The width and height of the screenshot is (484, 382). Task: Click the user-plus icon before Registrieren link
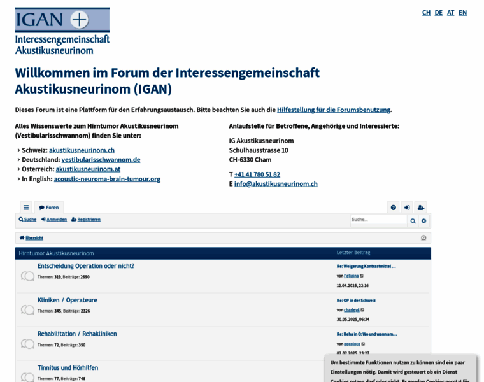pos(74,220)
